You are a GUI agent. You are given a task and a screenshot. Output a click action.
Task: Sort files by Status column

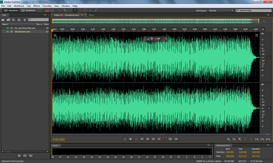click(x=39, y=24)
